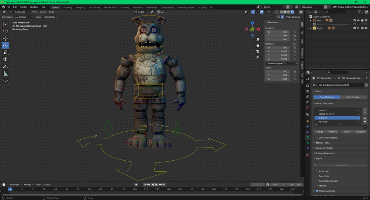This screenshot has width=370, height=200.
Task: Switch to the Shading workspace tab
Action: [x=124, y=8]
